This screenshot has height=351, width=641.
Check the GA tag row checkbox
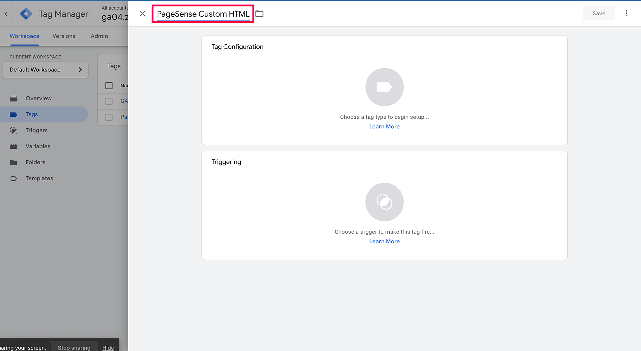pyautogui.click(x=109, y=101)
